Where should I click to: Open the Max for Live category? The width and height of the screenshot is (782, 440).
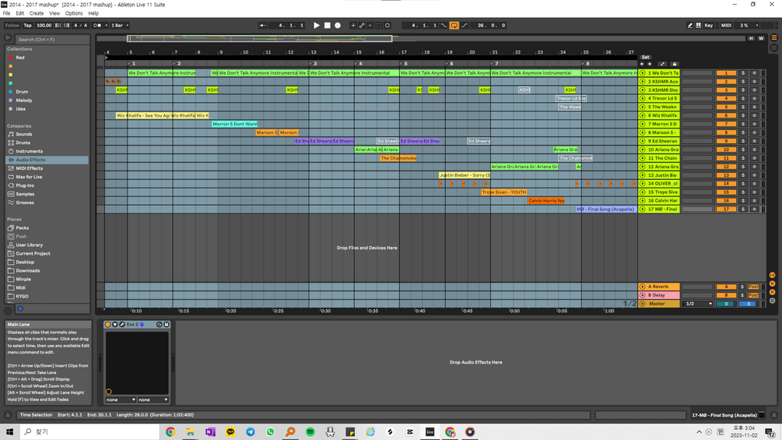pos(29,177)
